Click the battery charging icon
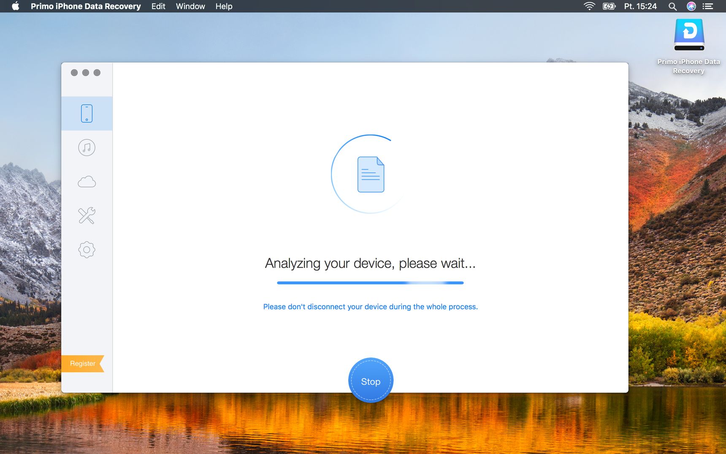 point(609,6)
